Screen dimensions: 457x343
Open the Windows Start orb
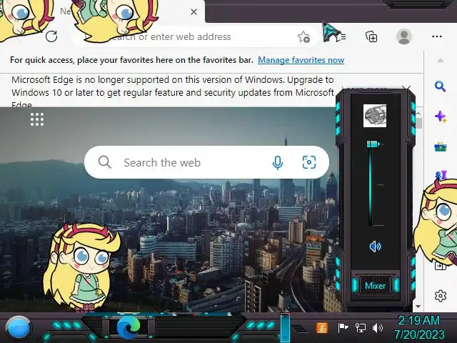pos(19,328)
